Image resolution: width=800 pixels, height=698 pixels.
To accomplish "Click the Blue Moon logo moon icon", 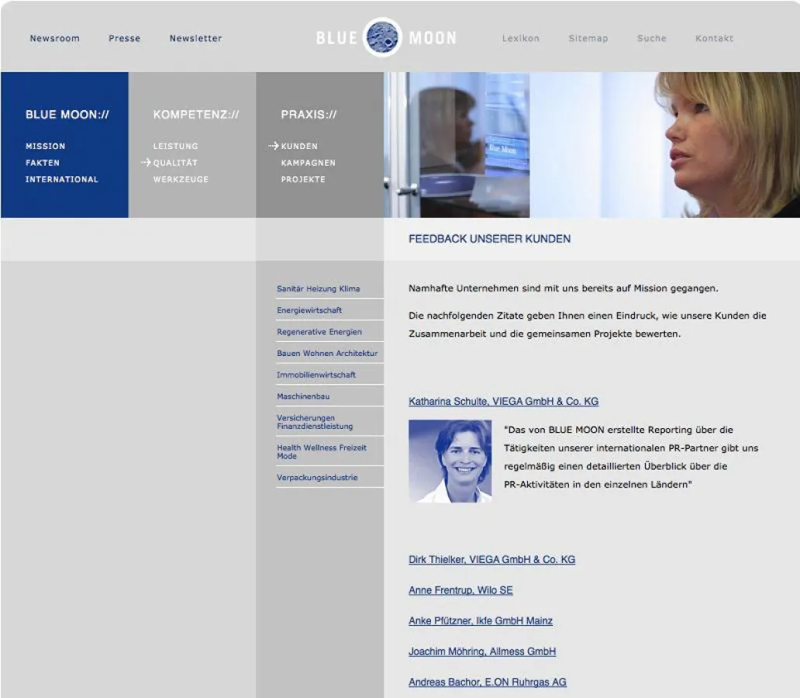I will pos(383,37).
